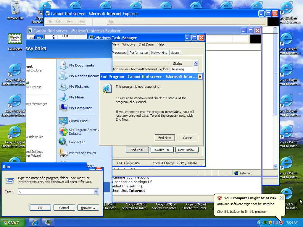
Task: Open the Run dialog Open dropdown arrow
Action: tap(96, 191)
